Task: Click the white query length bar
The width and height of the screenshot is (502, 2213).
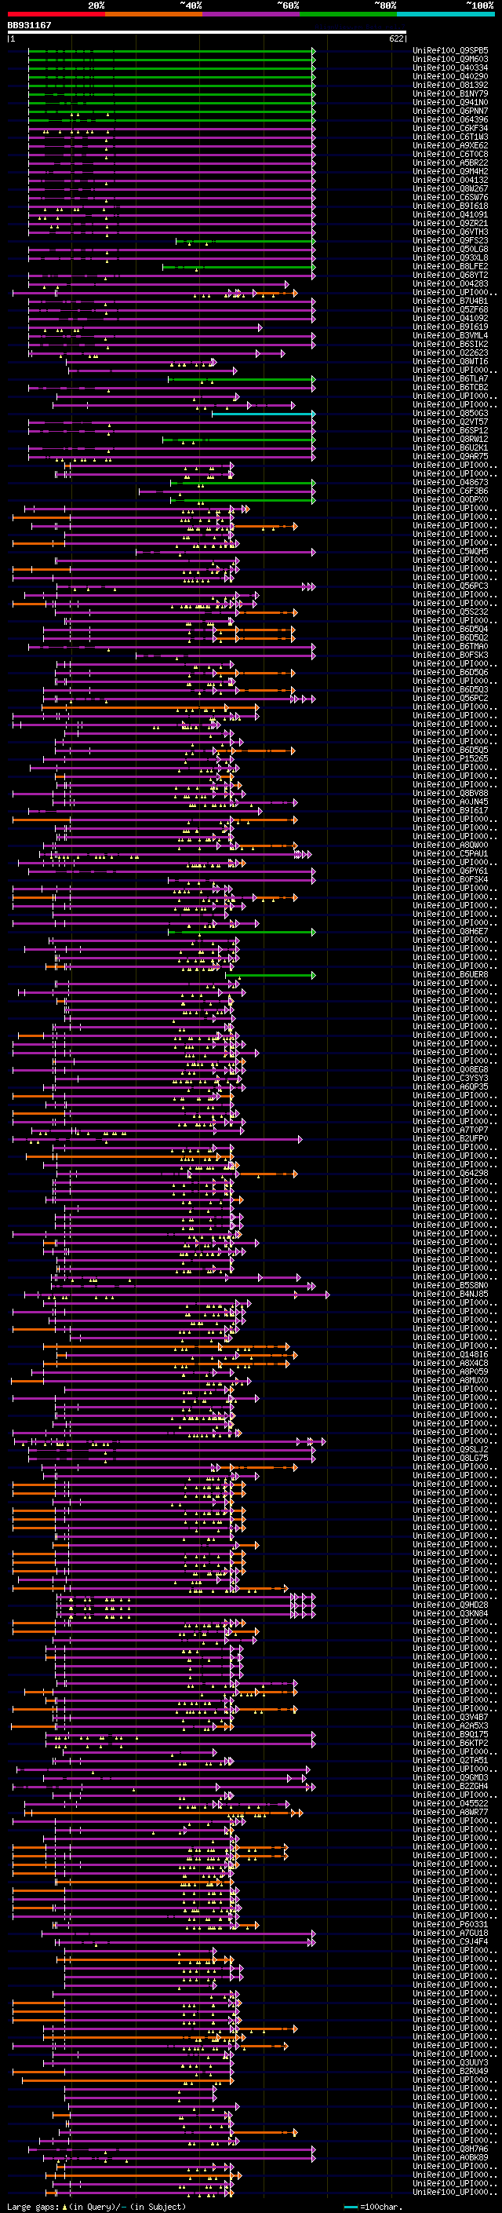Action: point(207,33)
